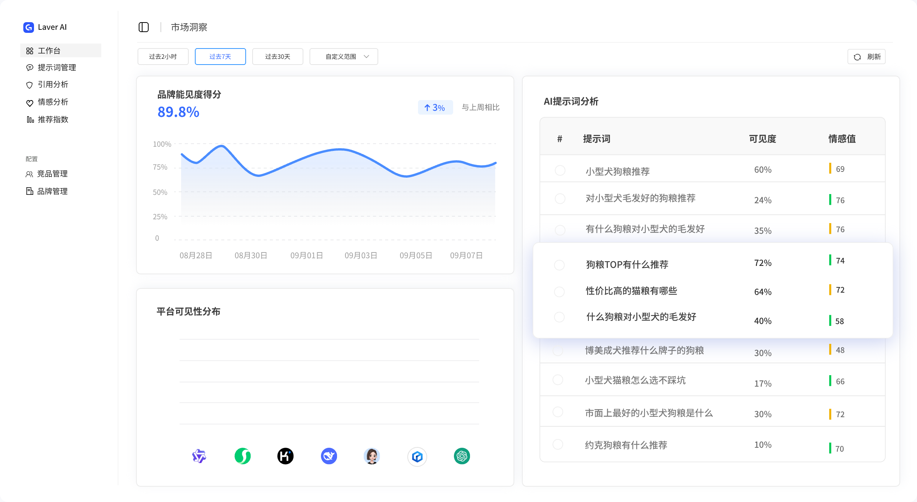This screenshot has width=917, height=502.
Task: Select radio for 狗粮TOP有什么推荐 row
Action: click(559, 265)
